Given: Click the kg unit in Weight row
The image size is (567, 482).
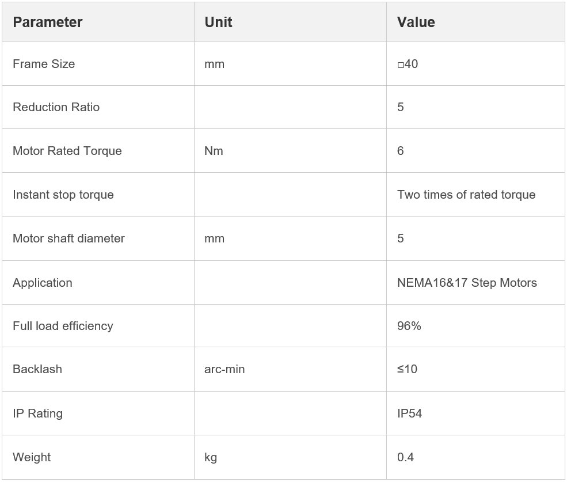Looking at the screenshot, I should 211,457.
